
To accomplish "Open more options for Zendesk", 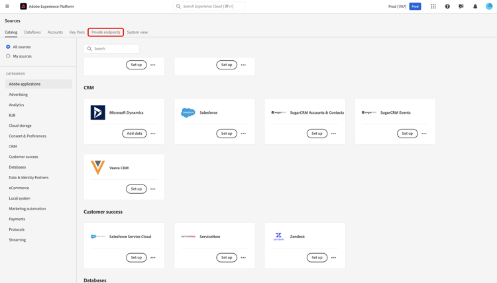I will (x=334, y=257).
